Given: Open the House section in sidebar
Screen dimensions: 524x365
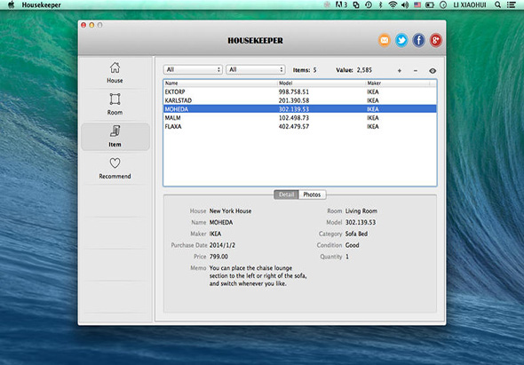Looking at the screenshot, I should 115,73.
